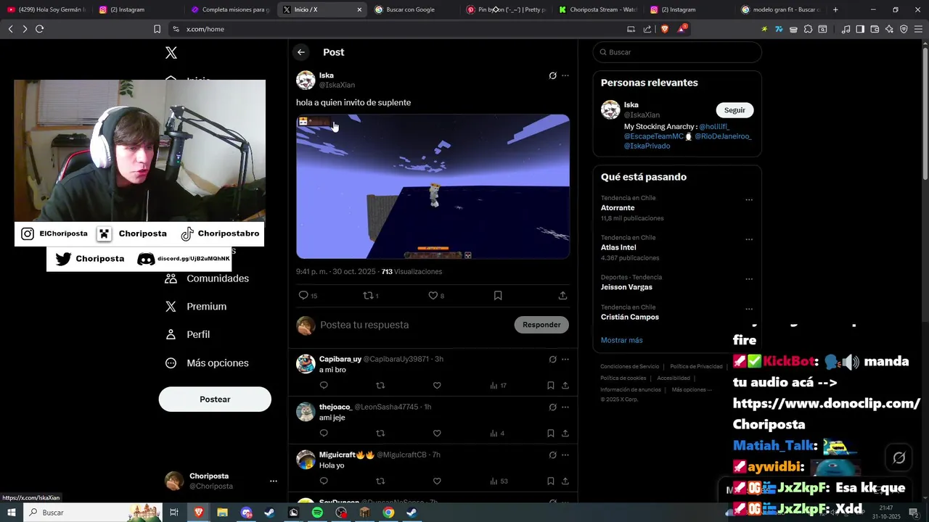This screenshot has width=929, height=522.
Task: Play the Minecraft video thumbnail
Action: pyautogui.click(x=433, y=186)
